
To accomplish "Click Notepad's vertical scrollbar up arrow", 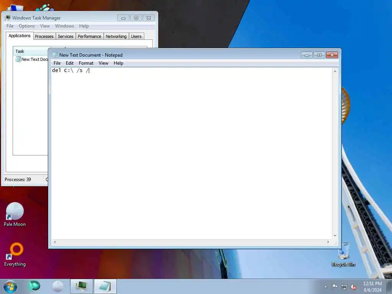I will 335,71.
